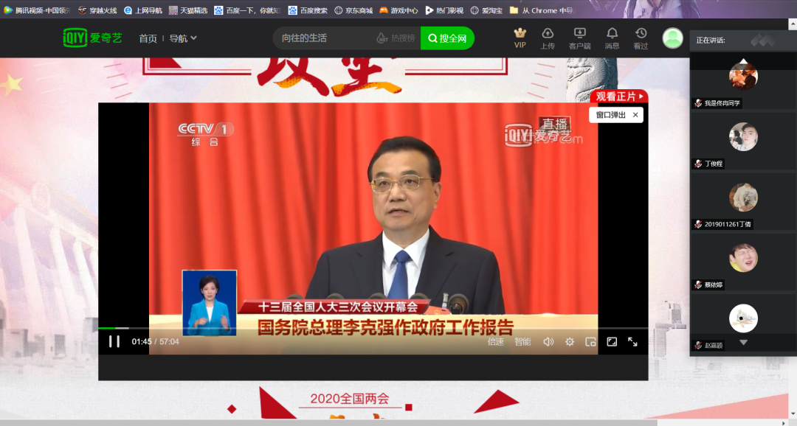797x426 pixels.
Task: Expand the 导航 navigation dropdown
Action: pyautogui.click(x=183, y=38)
